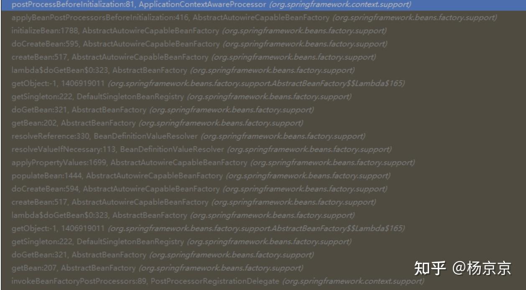Viewport: 526px width, 290px height.
Task: Select getSingleton:222 frame two rows above getBean:202
Action: click(x=263, y=97)
